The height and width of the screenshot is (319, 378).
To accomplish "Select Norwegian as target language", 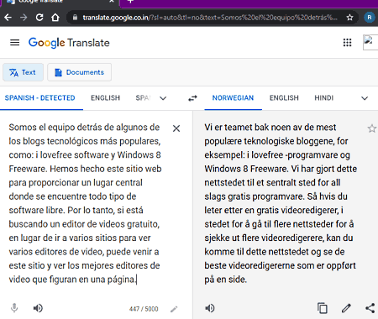I will 233,98.
